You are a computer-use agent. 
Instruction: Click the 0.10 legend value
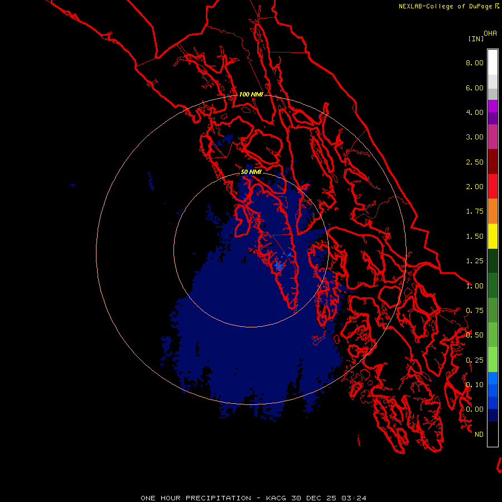pos(475,385)
